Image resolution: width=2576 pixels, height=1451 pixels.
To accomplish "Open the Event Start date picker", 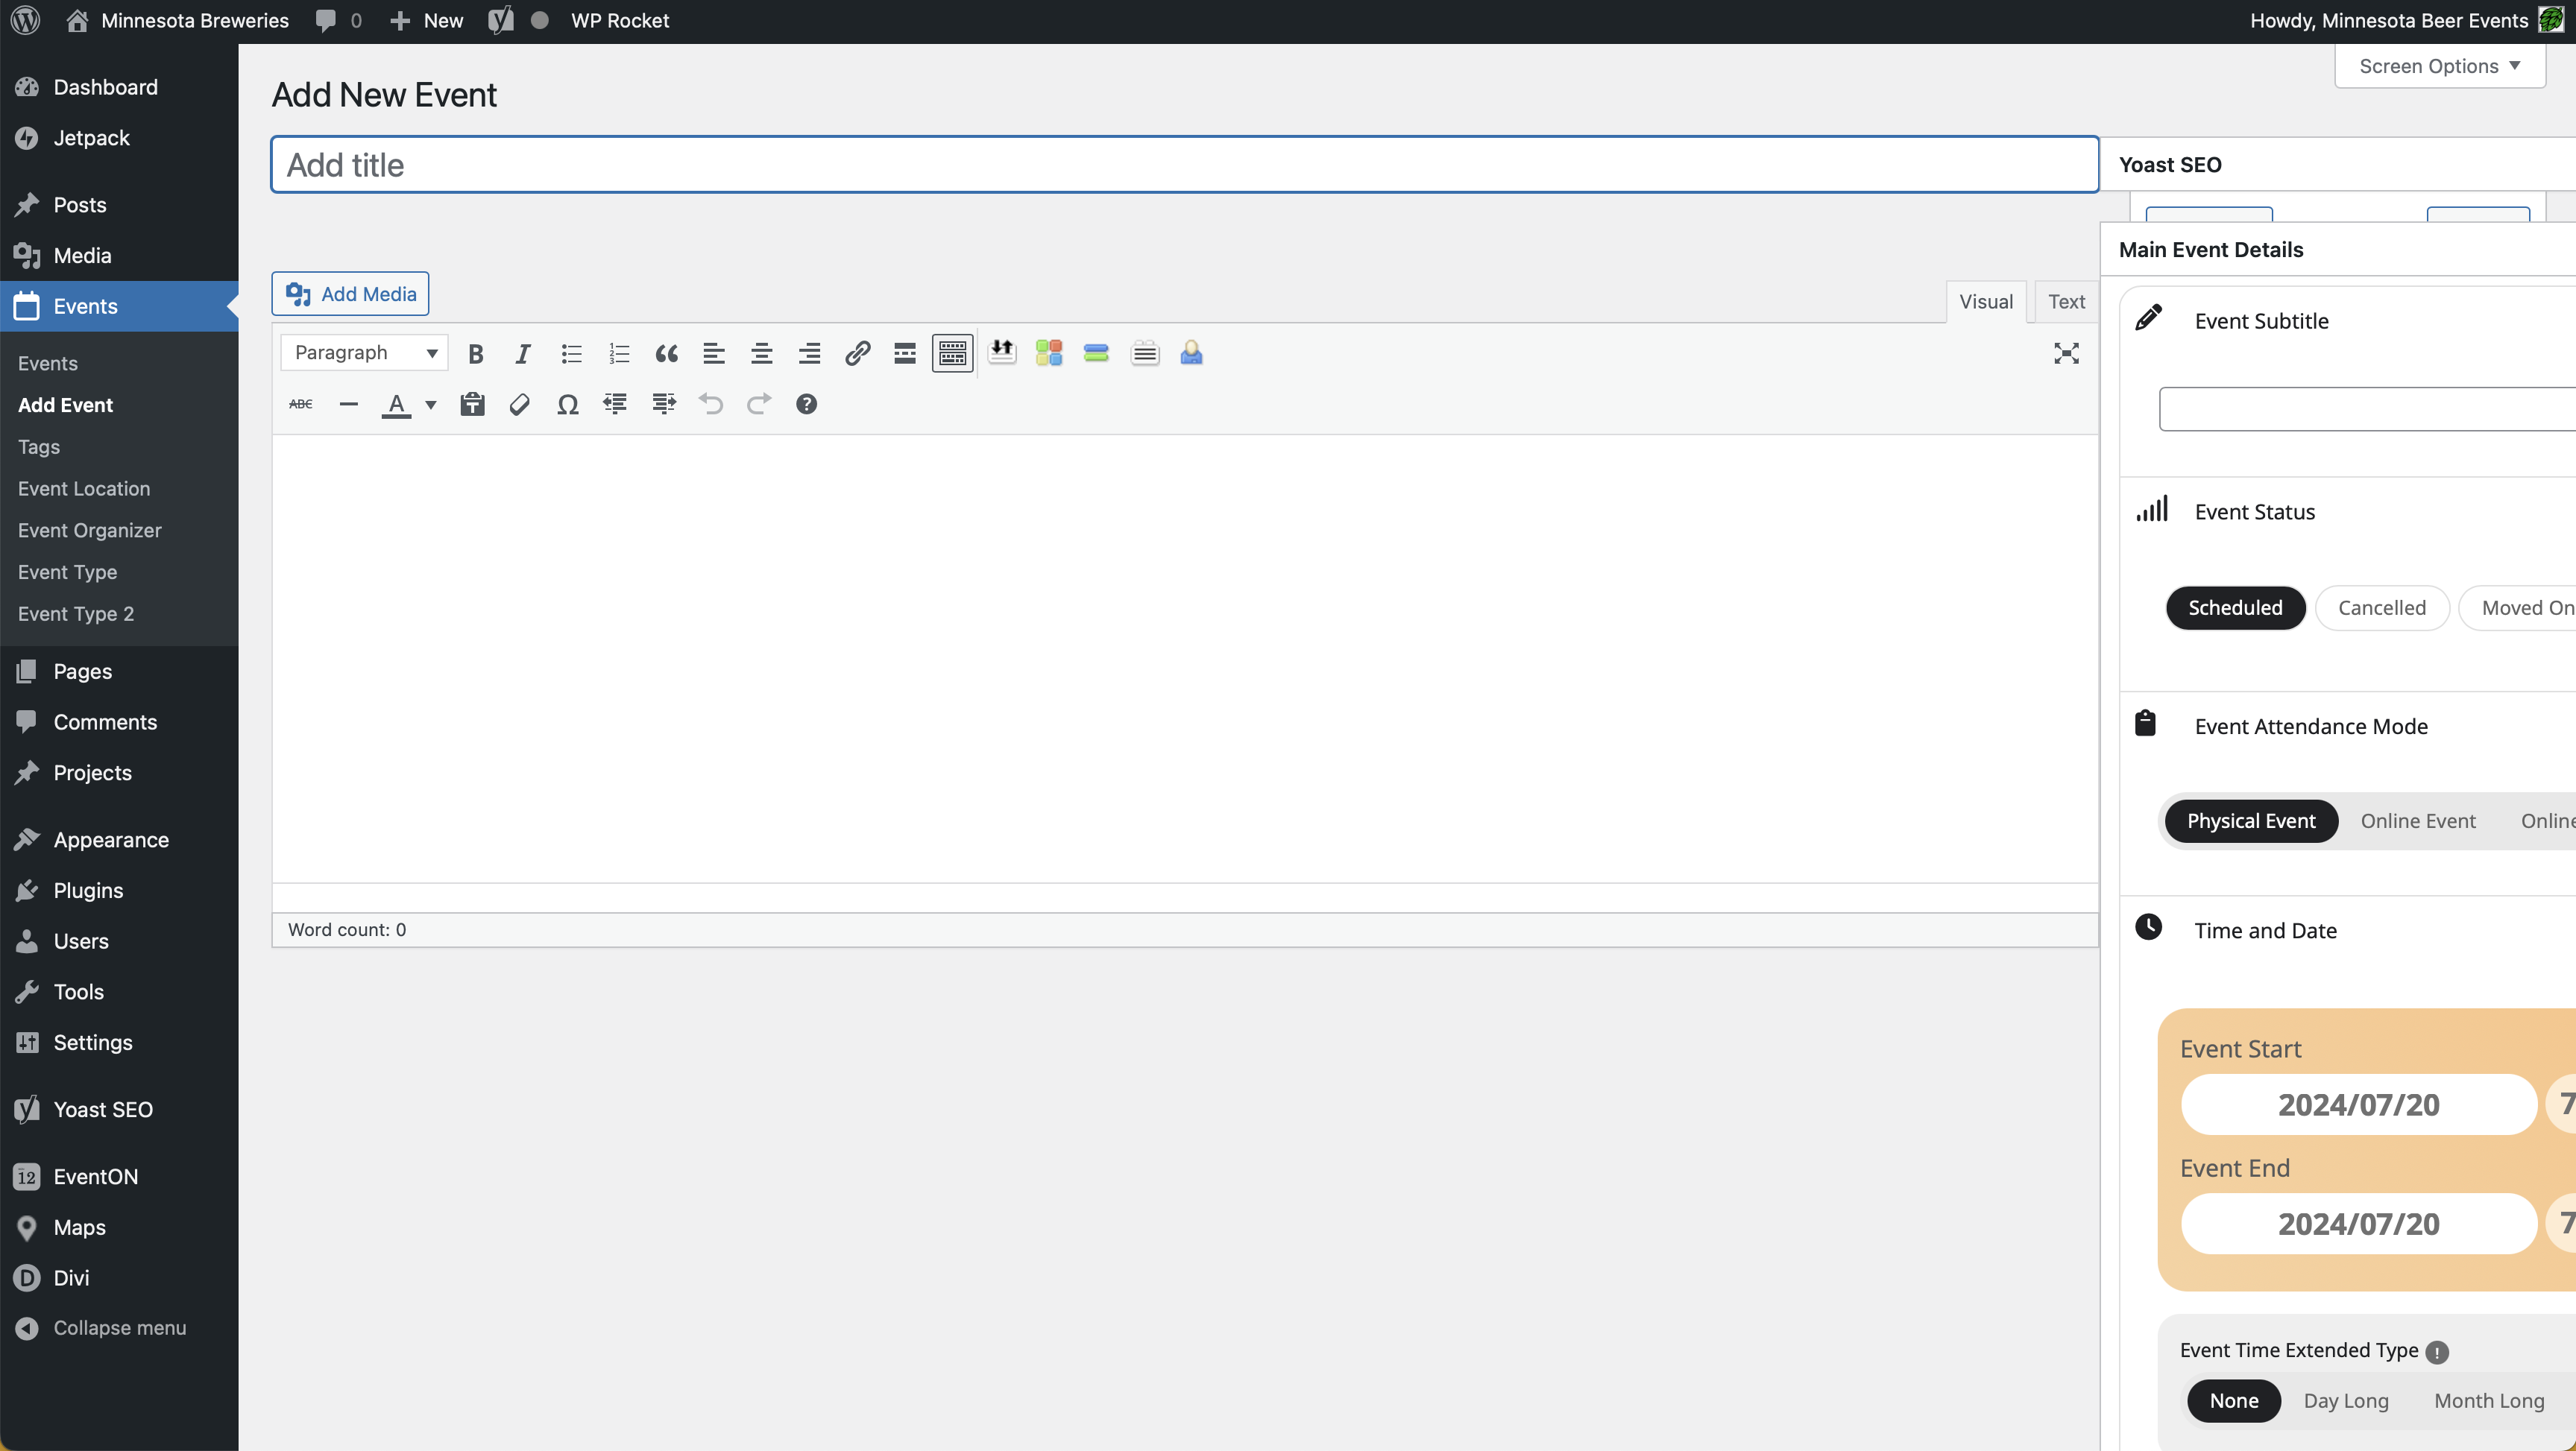I will click(x=2358, y=1104).
